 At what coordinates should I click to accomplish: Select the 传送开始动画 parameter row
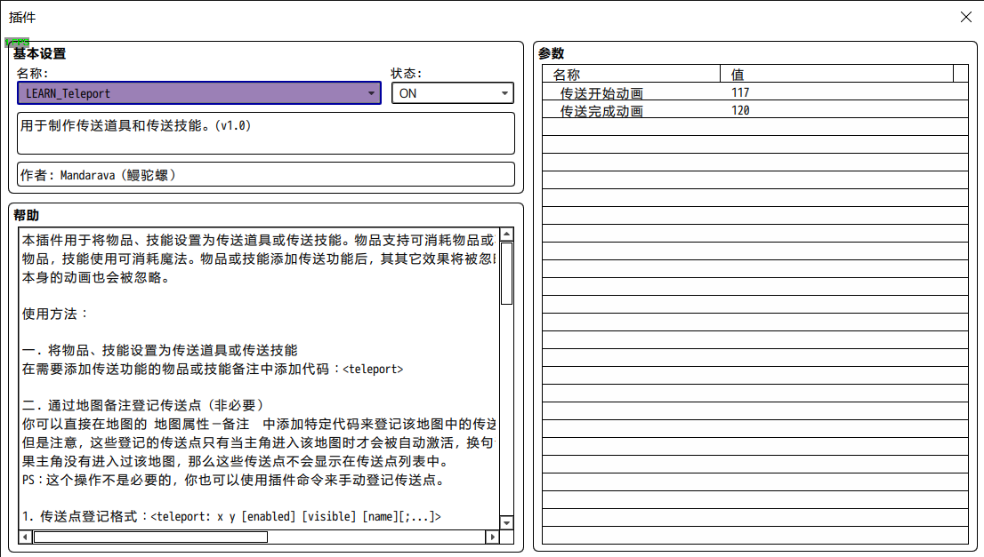point(755,92)
